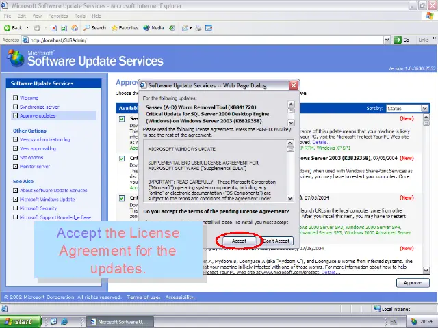
Task: Open the Microsoft Security link
Action: point(38,208)
